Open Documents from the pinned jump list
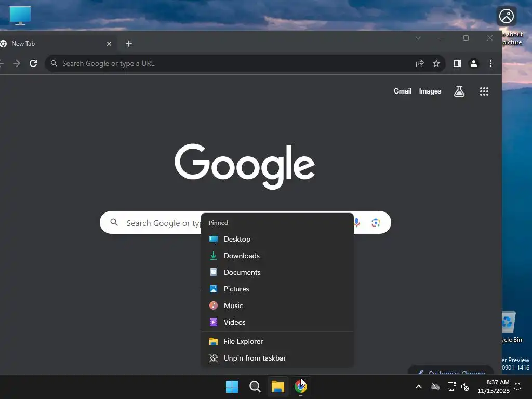 tap(277, 272)
